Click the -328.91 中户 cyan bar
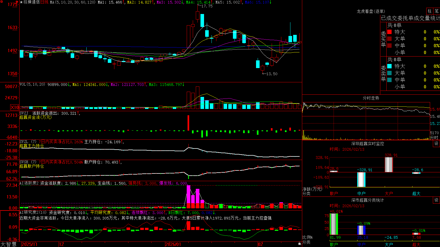440x247 pixels. point(361,179)
